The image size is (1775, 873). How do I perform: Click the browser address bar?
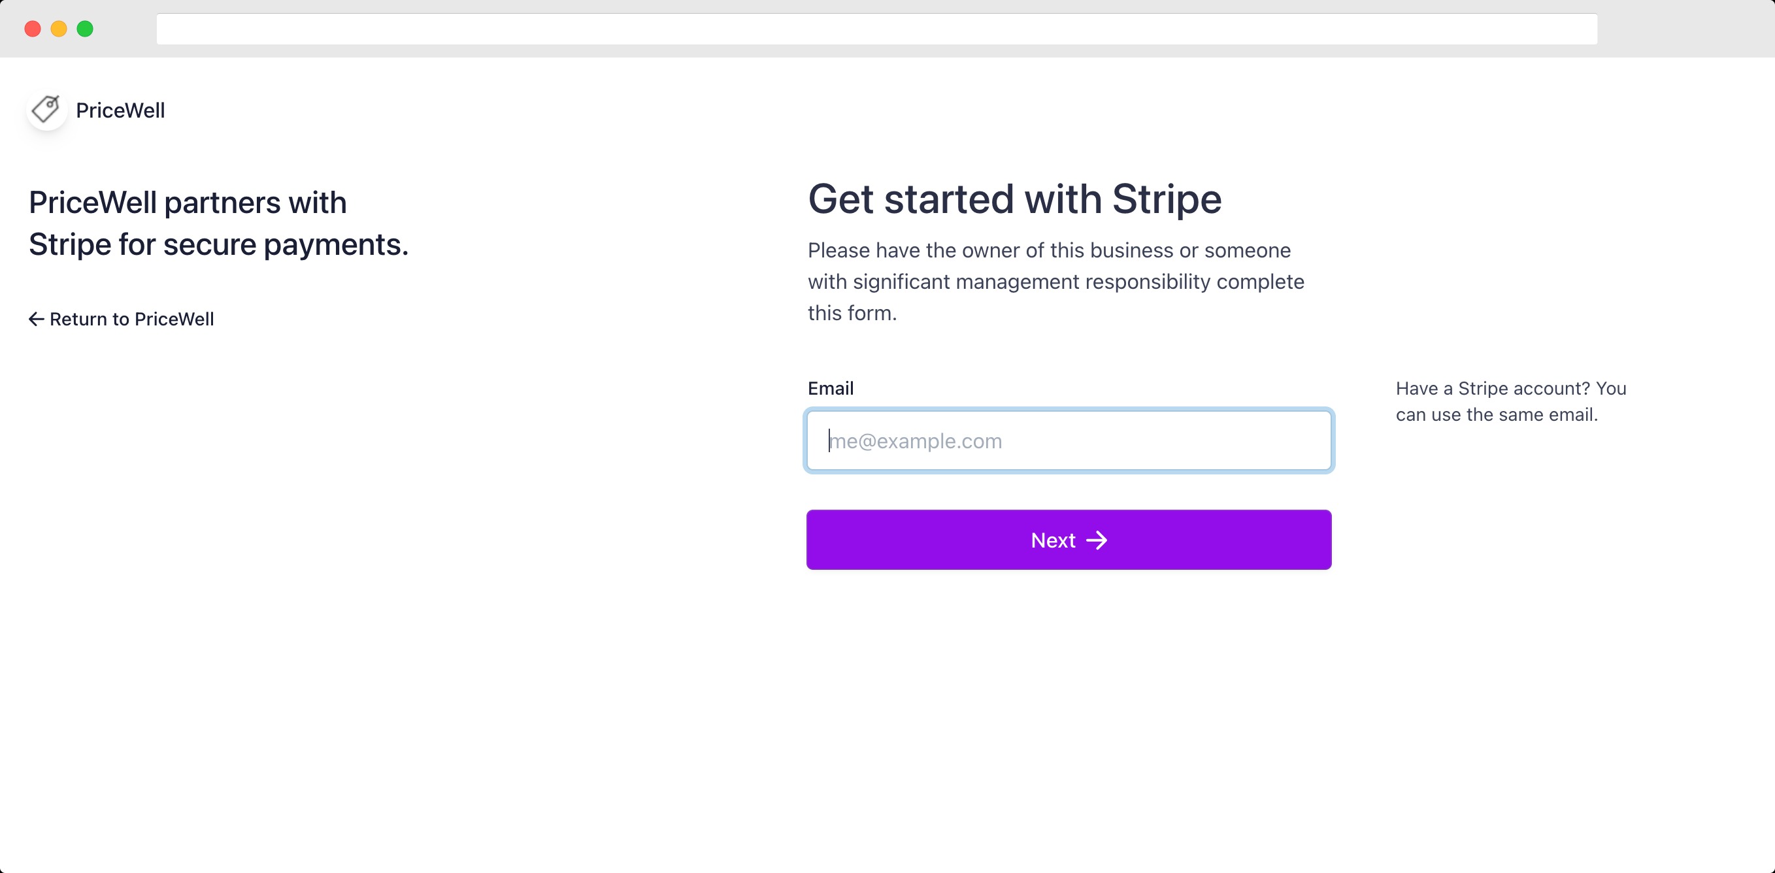pyautogui.click(x=876, y=29)
